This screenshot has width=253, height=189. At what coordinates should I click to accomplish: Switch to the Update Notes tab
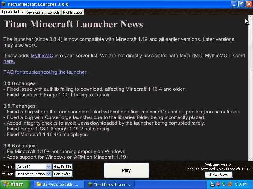[12, 12]
